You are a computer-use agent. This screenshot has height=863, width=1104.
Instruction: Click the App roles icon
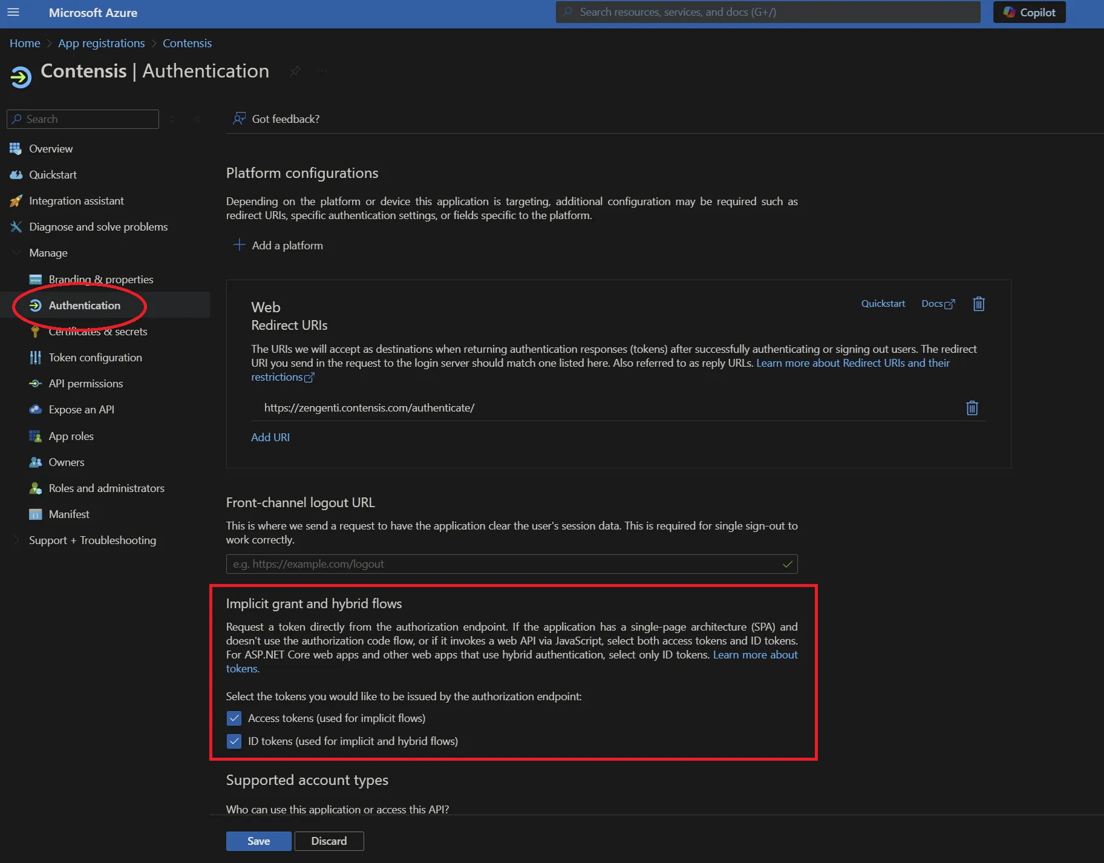[36, 436]
